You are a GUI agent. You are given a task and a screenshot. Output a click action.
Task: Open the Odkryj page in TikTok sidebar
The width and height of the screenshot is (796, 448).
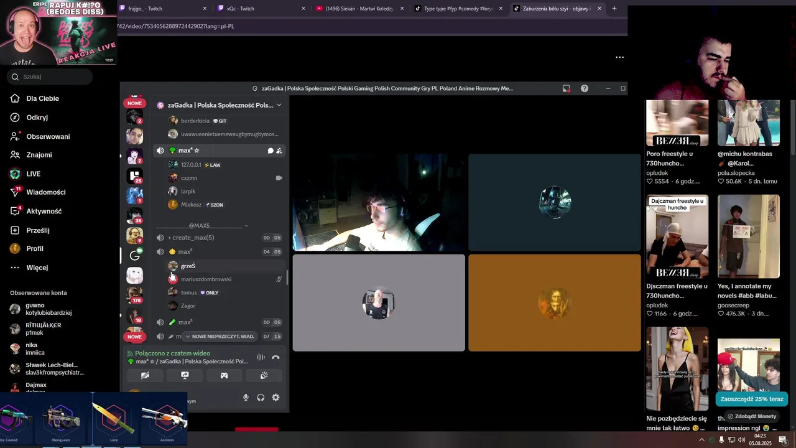click(37, 118)
